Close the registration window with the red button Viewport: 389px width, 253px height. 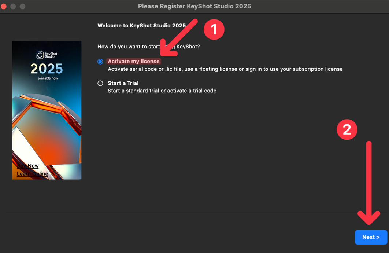pos(4,6)
